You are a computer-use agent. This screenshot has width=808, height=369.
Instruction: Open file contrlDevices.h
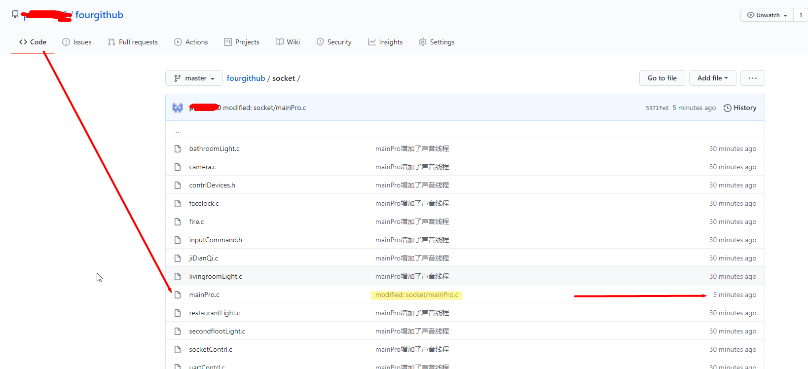pyautogui.click(x=212, y=185)
